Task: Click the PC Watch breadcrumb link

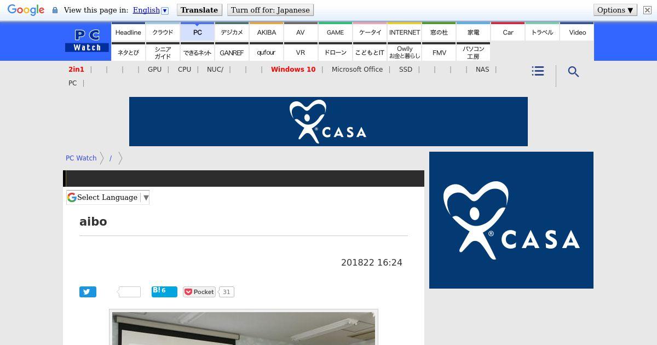Action: (x=81, y=158)
